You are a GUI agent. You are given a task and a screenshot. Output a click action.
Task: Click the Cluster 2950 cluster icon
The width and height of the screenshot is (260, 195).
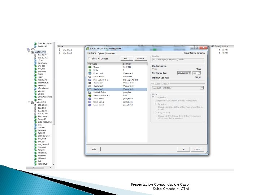[x=32, y=52]
